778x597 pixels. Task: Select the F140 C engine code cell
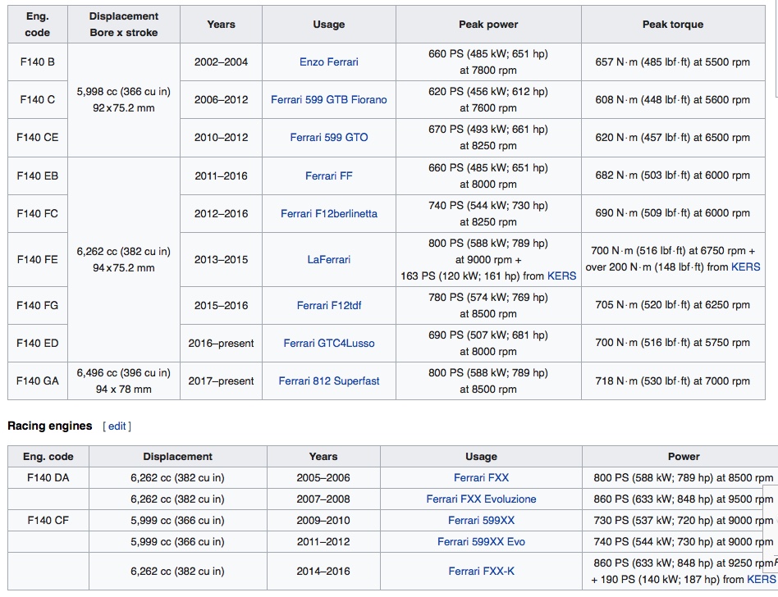(38, 100)
